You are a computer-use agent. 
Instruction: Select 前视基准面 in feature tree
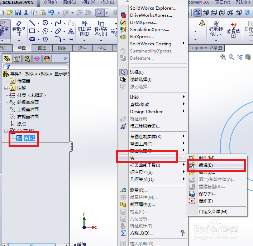click(28, 102)
